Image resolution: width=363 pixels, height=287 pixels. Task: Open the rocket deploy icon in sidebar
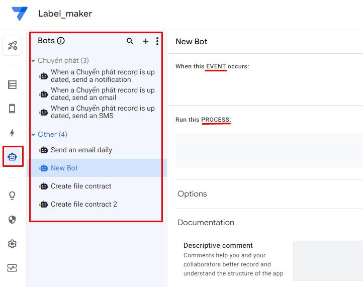click(13, 46)
